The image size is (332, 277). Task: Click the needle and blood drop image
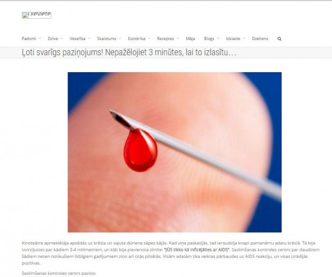coord(175,152)
